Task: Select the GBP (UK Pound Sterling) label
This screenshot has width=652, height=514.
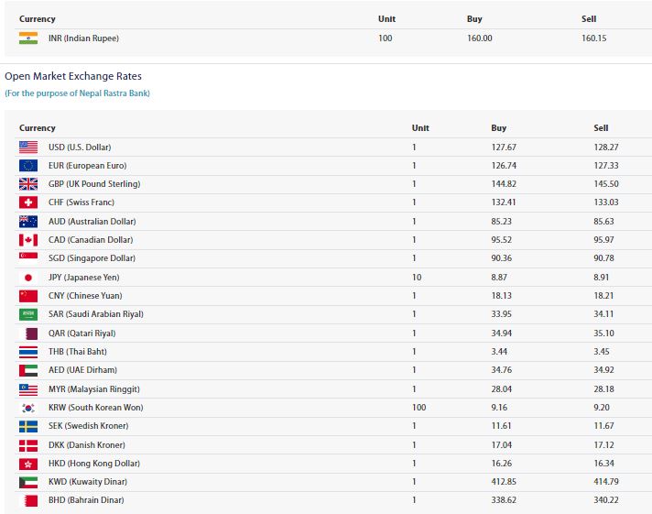Action: (94, 184)
